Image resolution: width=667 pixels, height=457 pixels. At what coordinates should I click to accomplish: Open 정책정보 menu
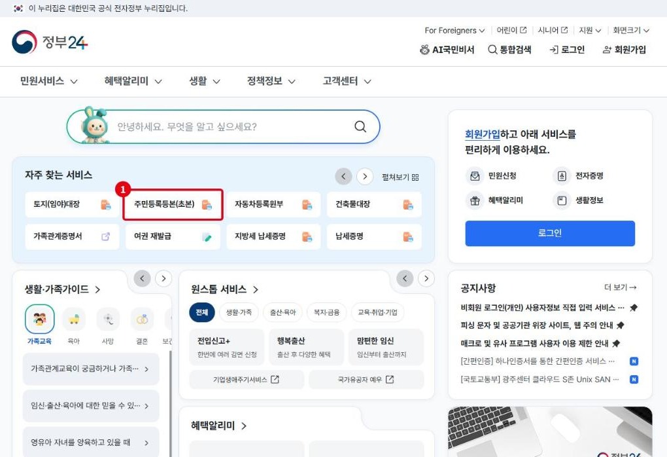coord(271,81)
